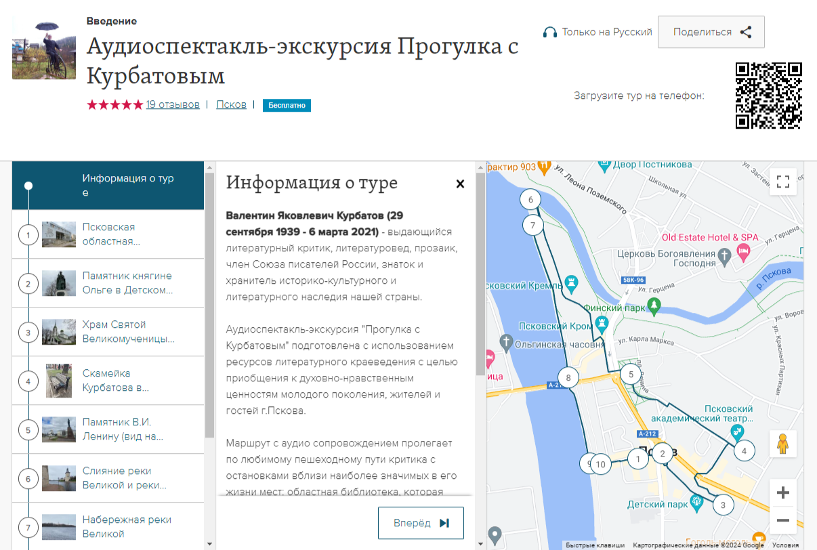Open stop 6 Слияние реки Великой

(108, 478)
